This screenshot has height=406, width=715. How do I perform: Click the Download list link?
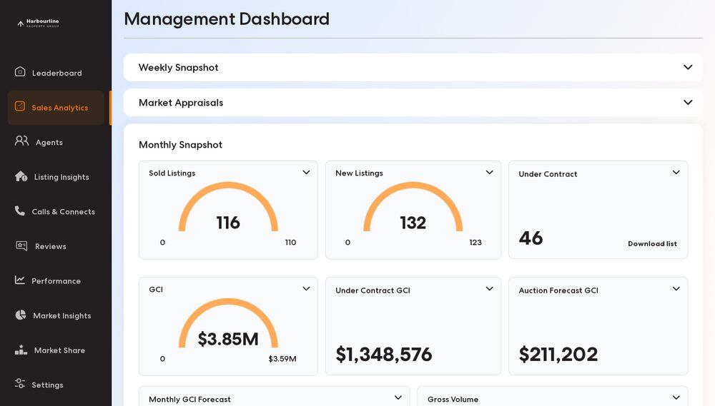click(x=652, y=243)
